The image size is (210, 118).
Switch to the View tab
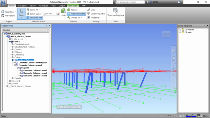(53, 6)
